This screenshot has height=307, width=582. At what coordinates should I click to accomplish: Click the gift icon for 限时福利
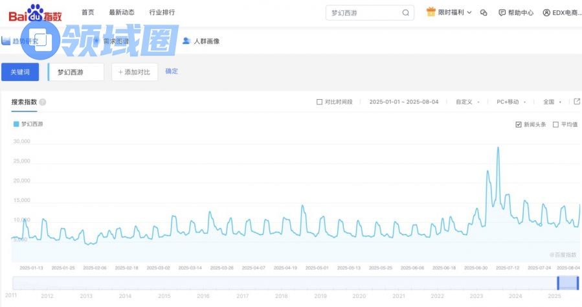coord(431,12)
